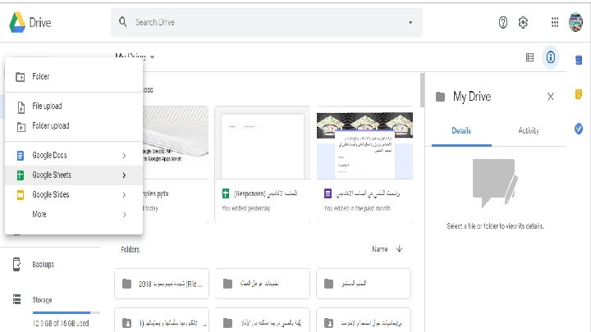Viewport: 591px width, 332px height.
Task: Click 'You edited yesterday' text
Action: click(x=245, y=208)
